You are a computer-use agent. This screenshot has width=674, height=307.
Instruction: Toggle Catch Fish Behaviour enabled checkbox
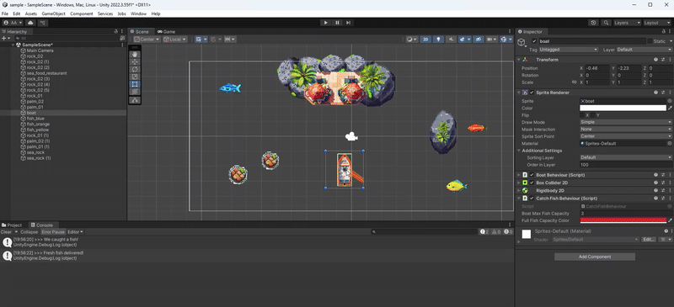coord(532,198)
